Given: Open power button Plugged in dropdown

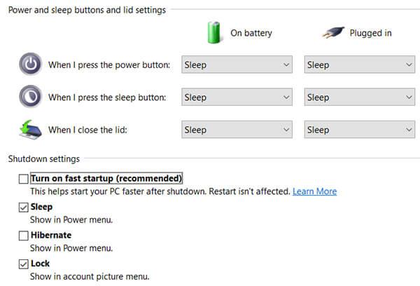Looking at the screenshot, I should pyautogui.click(x=360, y=64).
